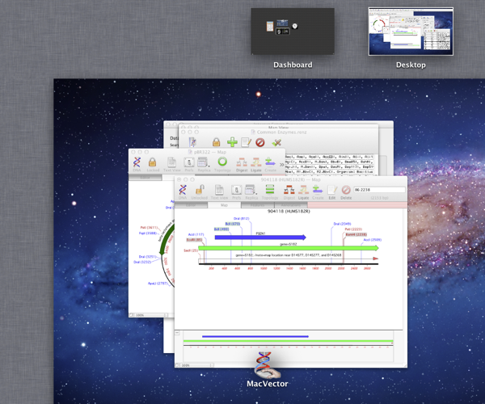Click Topology icon in pBR322 window
This screenshot has height=404, width=485.
pyautogui.click(x=222, y=163)
